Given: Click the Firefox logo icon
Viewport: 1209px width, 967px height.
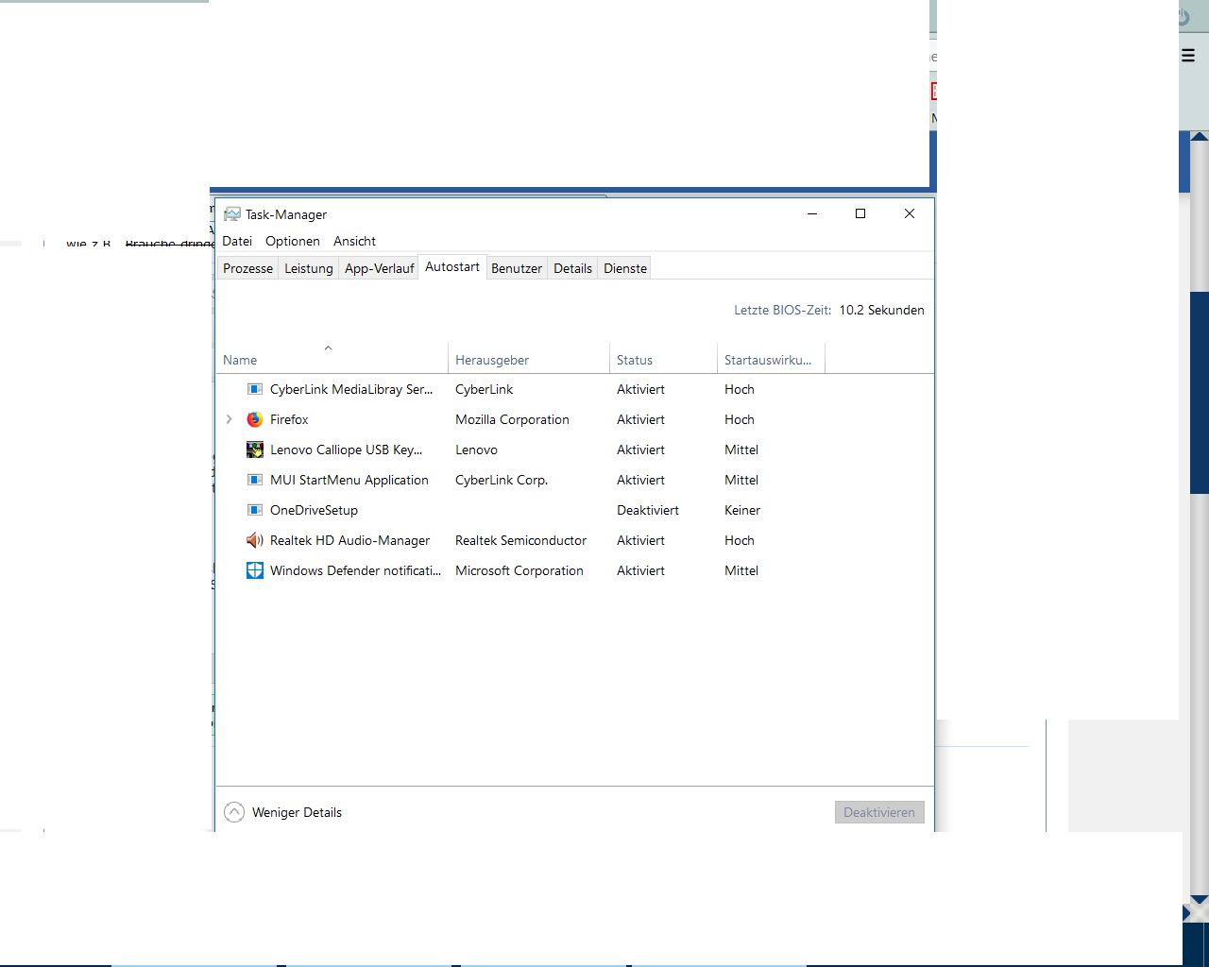Looking at the screenshot, I should point(255,419).
